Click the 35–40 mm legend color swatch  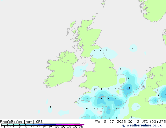(x=65, y=125)
